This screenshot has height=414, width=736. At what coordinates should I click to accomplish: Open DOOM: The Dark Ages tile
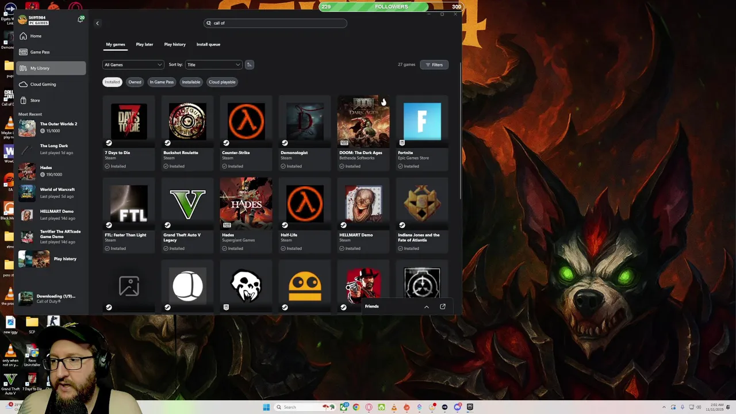coord(363,133)
